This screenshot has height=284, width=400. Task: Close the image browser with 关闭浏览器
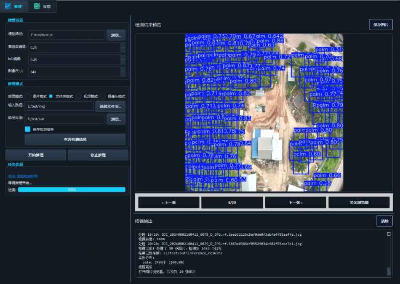pos(359,202)
